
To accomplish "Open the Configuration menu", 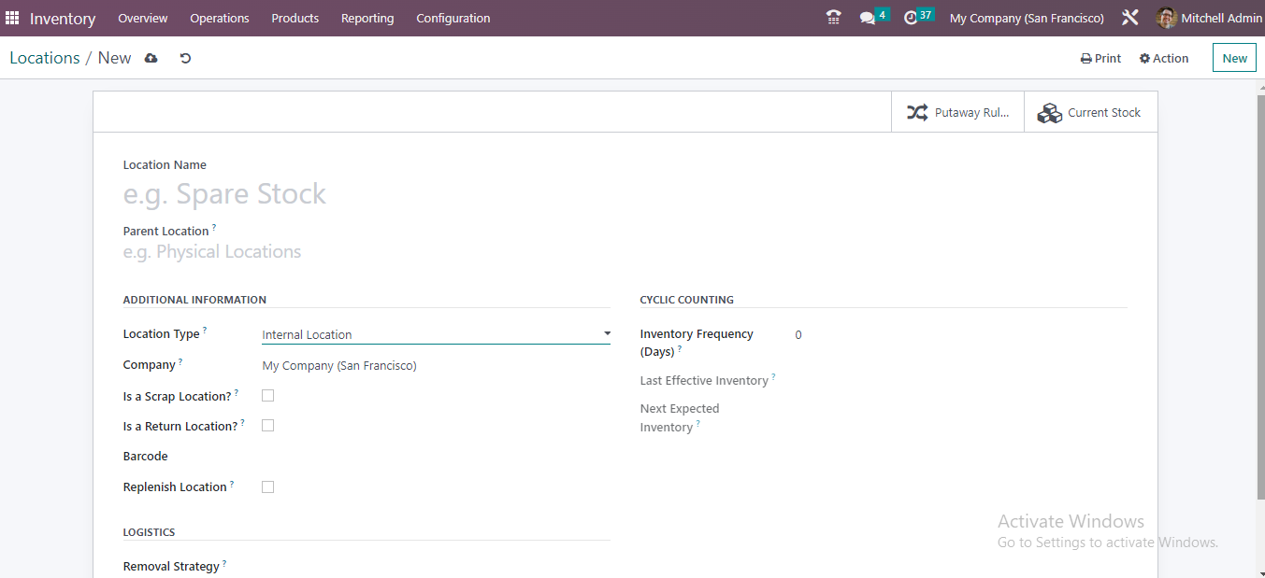I will coord(453,18).
